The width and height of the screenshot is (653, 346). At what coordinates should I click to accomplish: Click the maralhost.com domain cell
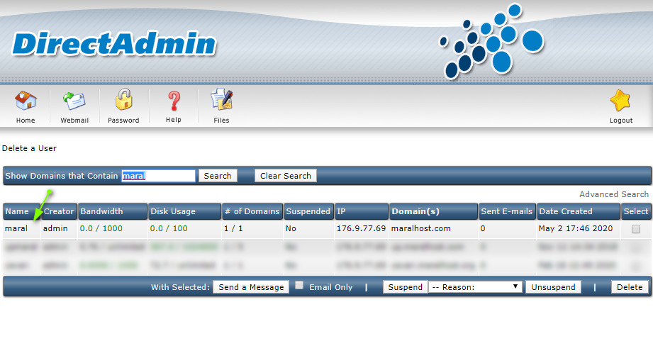pyautogui.click(x=420, y=228)
